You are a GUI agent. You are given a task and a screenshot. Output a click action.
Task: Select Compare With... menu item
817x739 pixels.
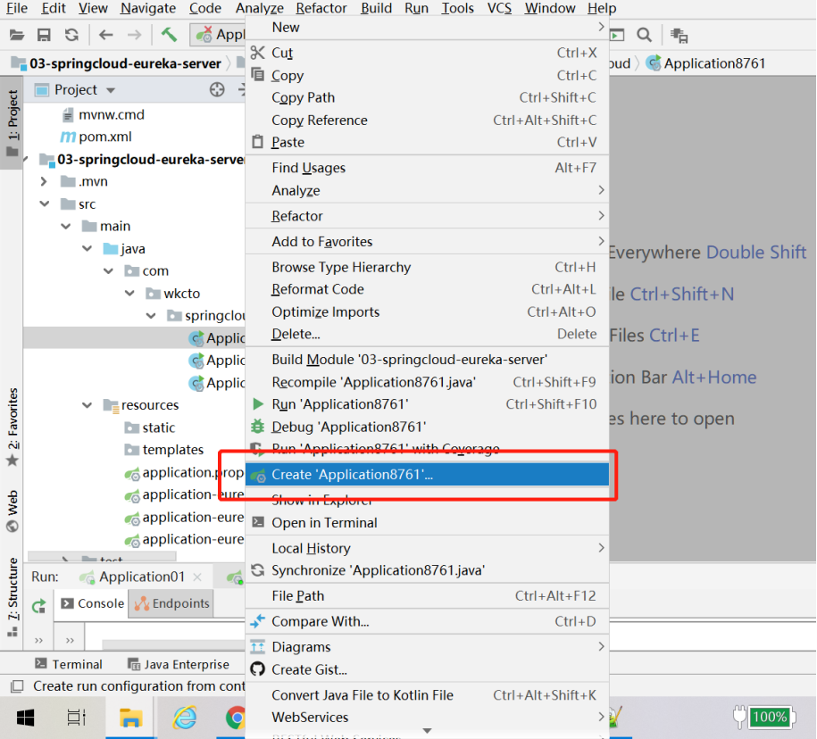click(427, 621)
